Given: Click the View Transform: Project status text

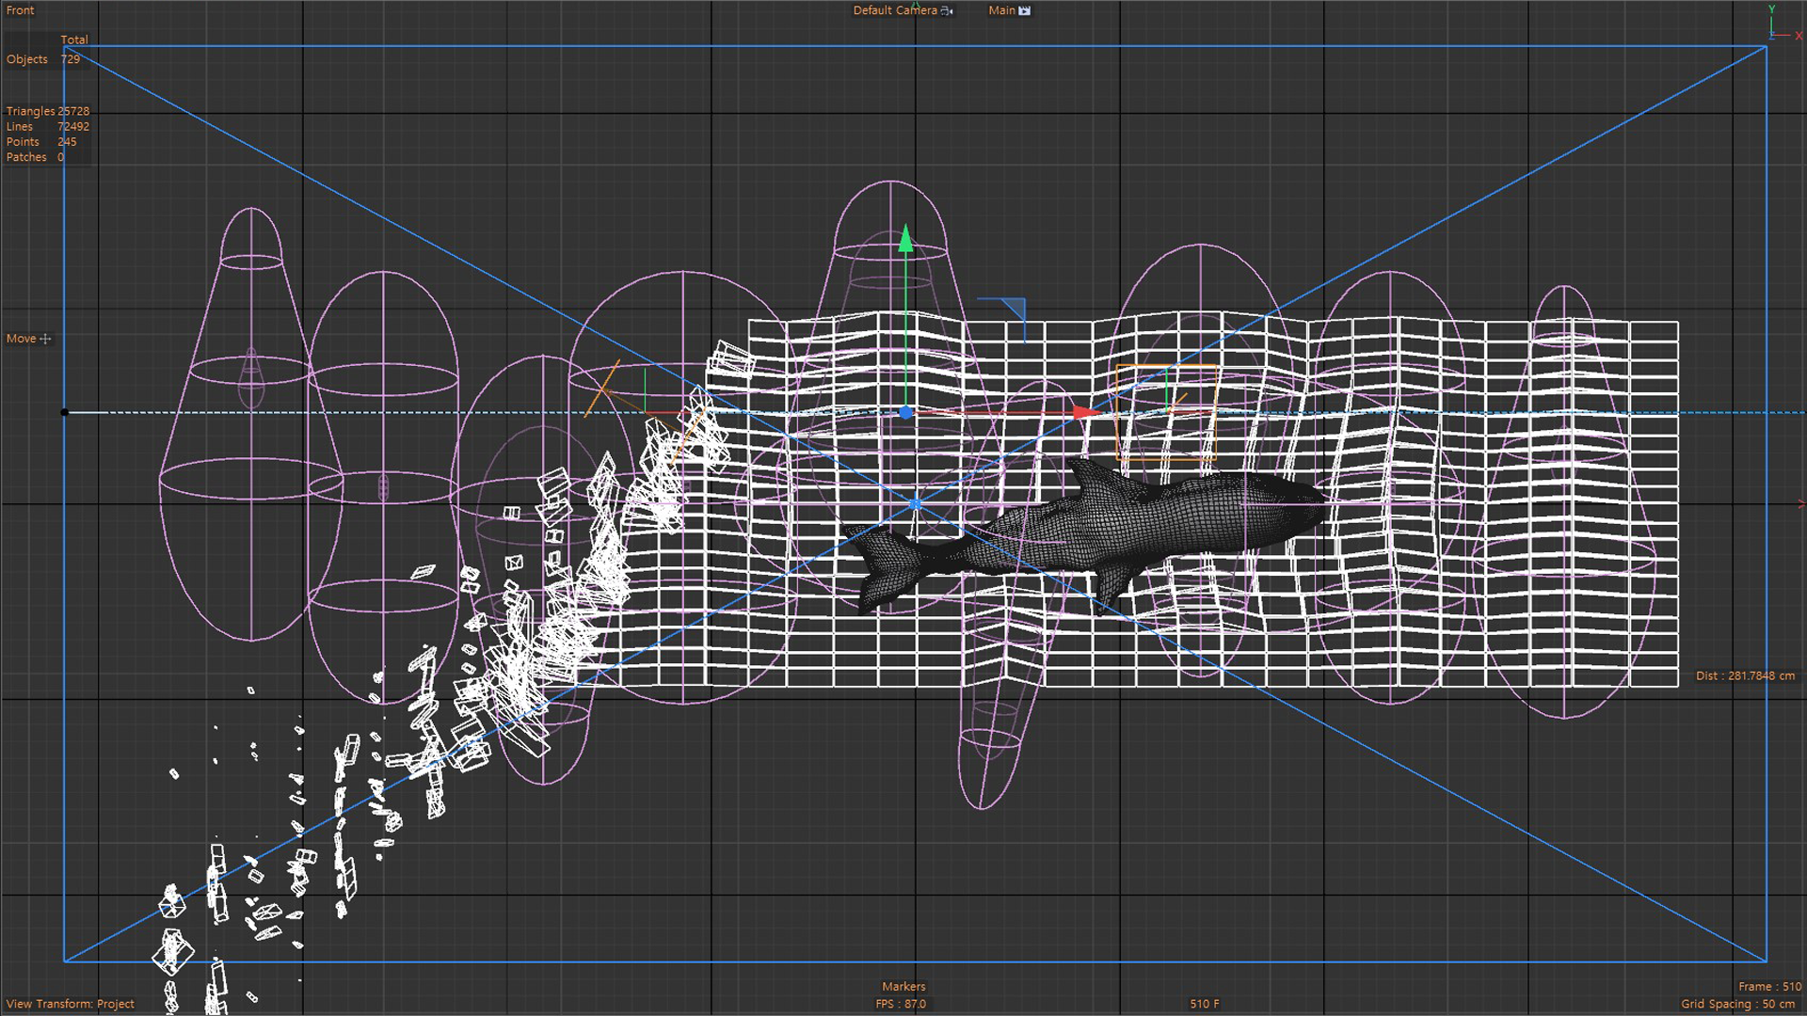Looking at the screenshot, I should point(70,1004).
